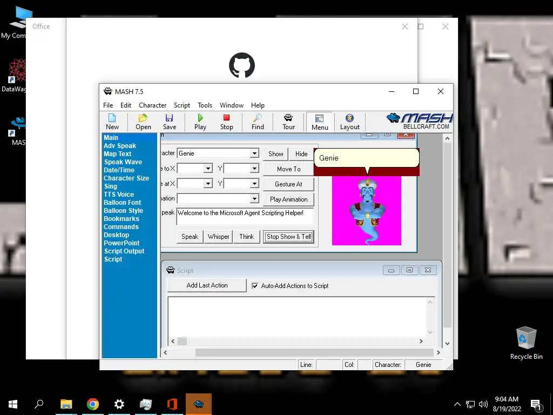Click the Genie character image
Screen dimensions: 553x415
point(367,211)
